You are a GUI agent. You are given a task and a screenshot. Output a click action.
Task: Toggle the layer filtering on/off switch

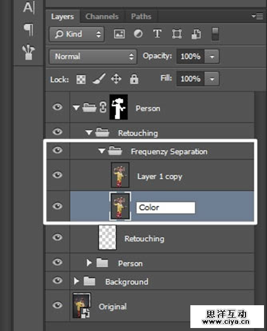point(215,34)
